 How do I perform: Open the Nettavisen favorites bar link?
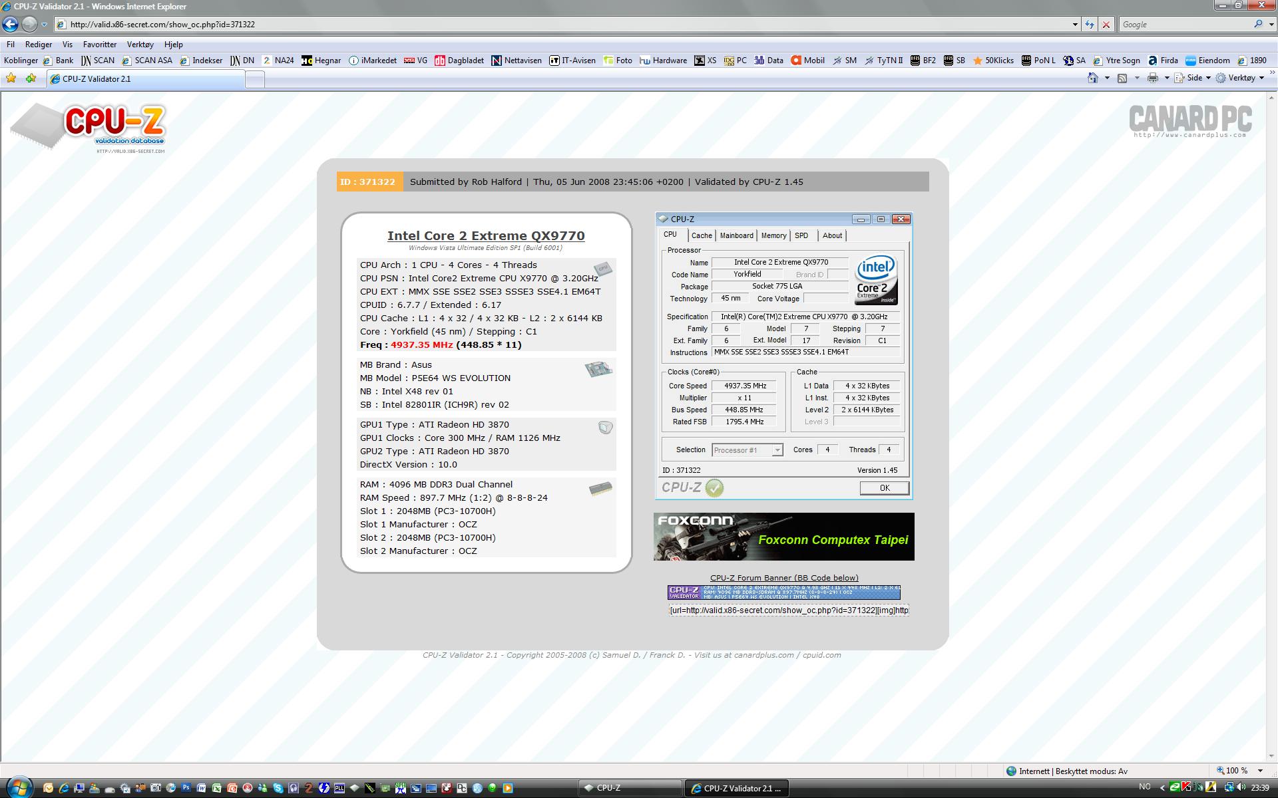517,61
